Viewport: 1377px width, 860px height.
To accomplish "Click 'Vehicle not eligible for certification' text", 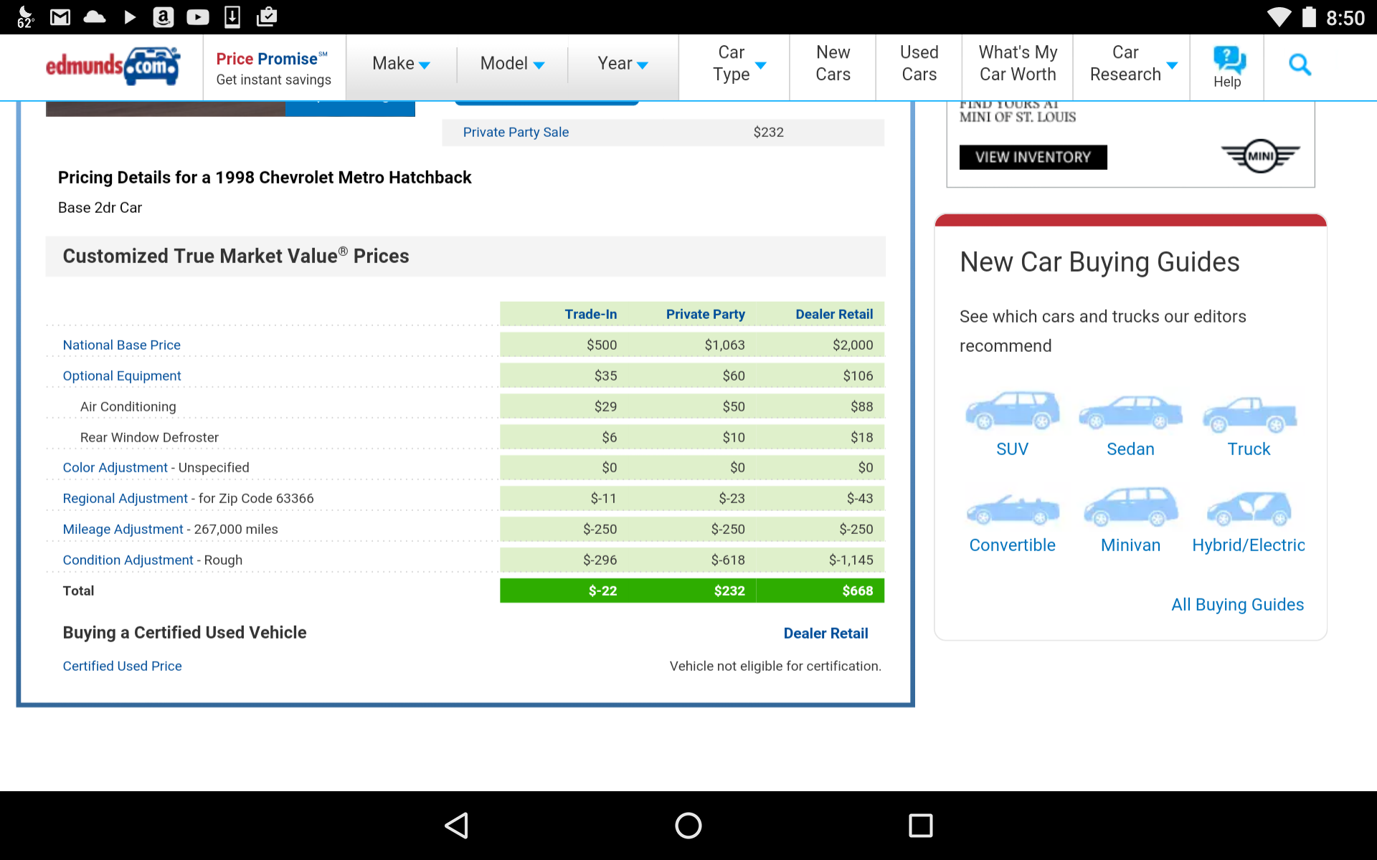I will coord(775,666).
